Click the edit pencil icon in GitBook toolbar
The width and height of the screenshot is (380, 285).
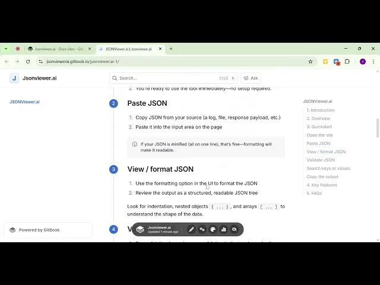pos(191,229)
